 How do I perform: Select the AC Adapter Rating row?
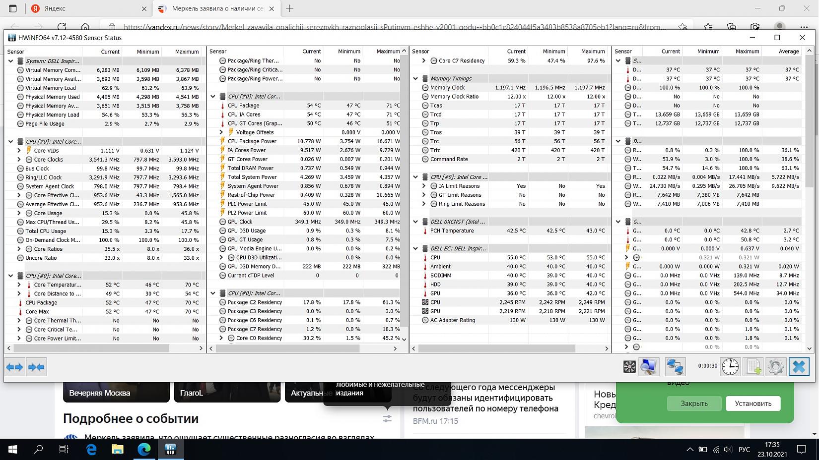(x=510, y=320)
